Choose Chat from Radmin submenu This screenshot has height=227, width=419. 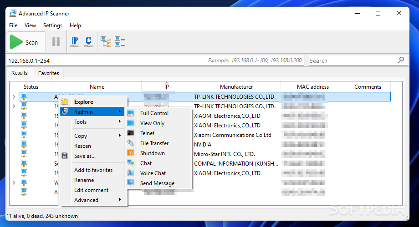click(x=159, y=163)
